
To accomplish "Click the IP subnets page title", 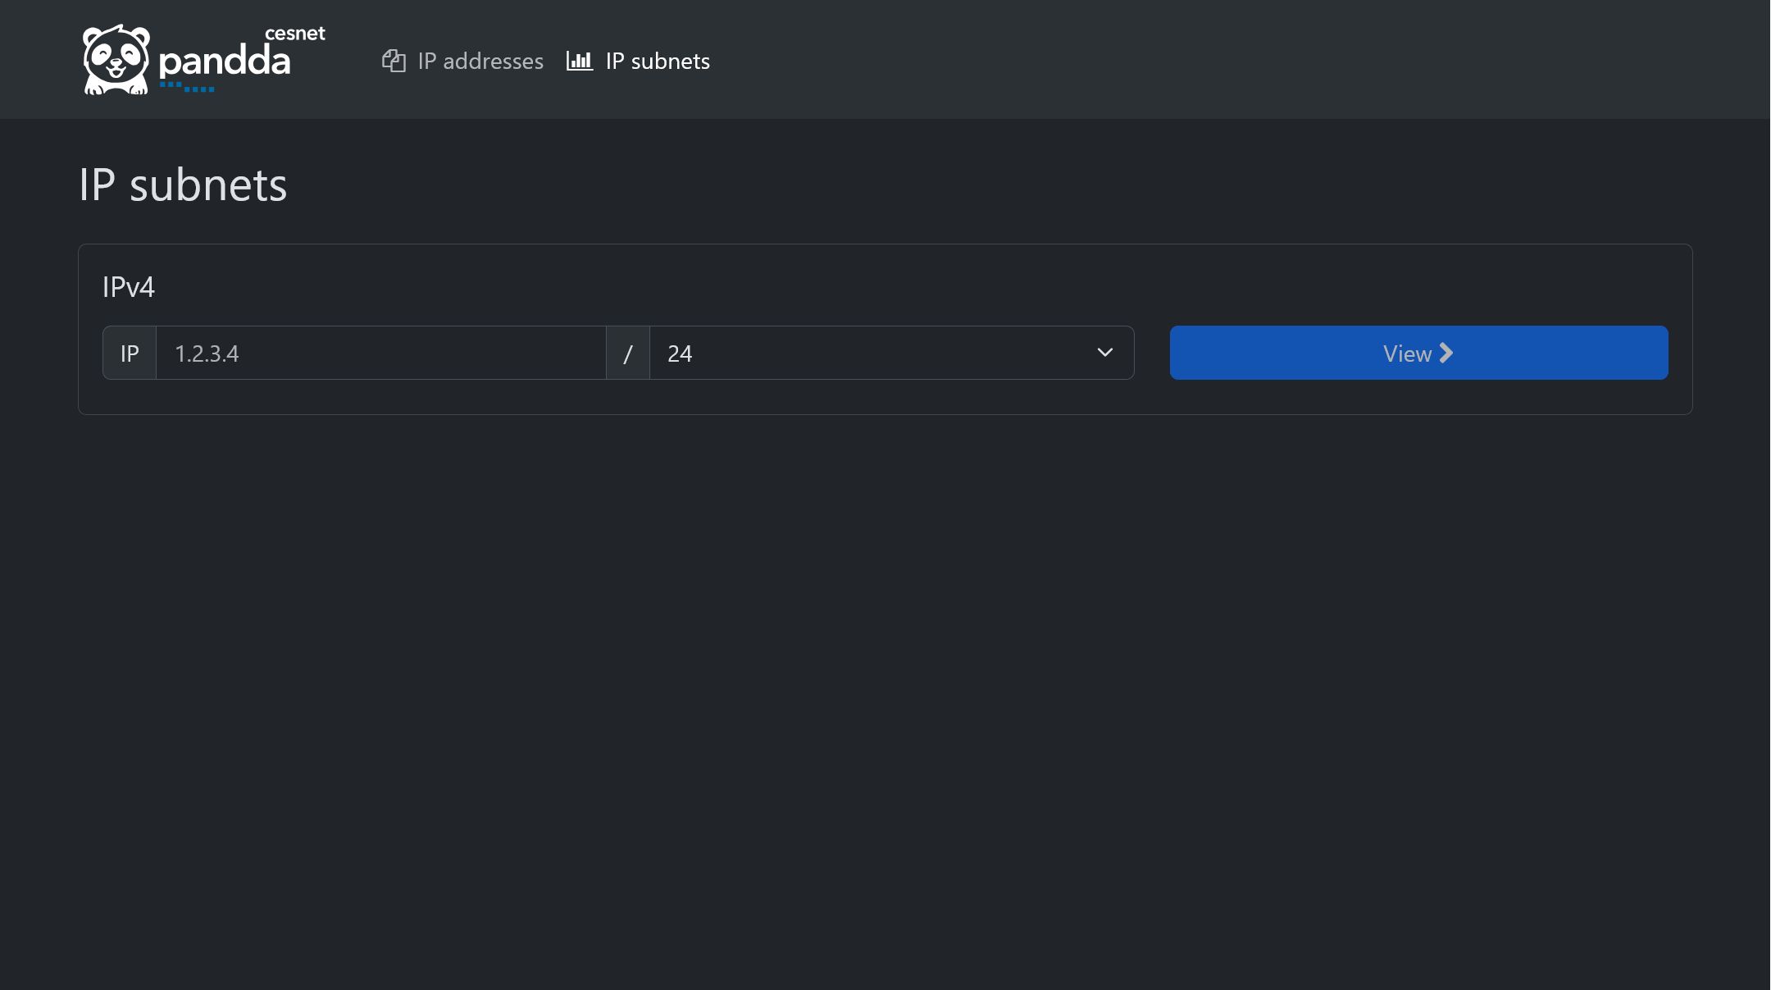I will (x=184, y=183).
